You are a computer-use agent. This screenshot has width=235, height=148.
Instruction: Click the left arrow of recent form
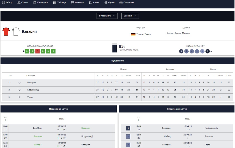24,51
